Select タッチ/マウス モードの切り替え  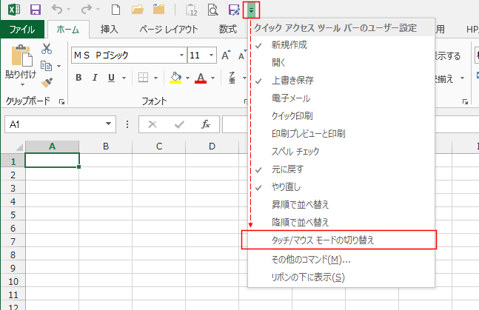tap(341, 240)
